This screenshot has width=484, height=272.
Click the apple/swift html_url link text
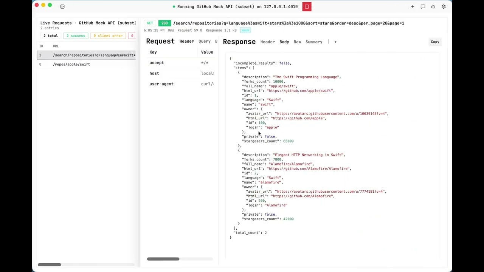(300, 91)
